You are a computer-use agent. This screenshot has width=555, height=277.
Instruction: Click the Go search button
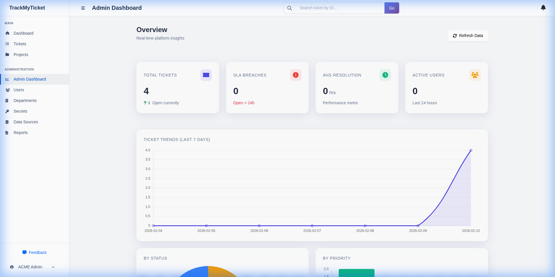coord(392,8)
